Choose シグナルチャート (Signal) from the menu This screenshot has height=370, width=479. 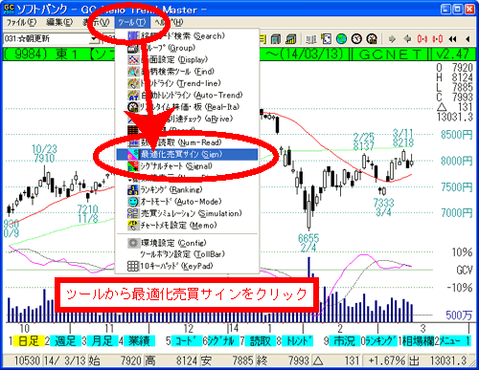click(187, 166)
